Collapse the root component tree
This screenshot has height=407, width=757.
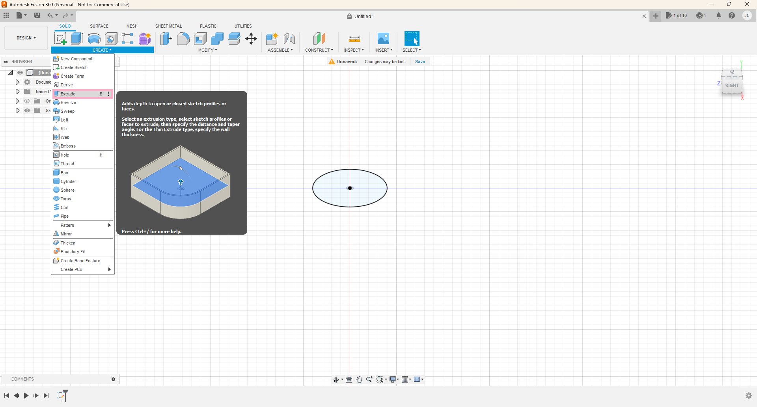pyautogui.click(x=11, y=73)
